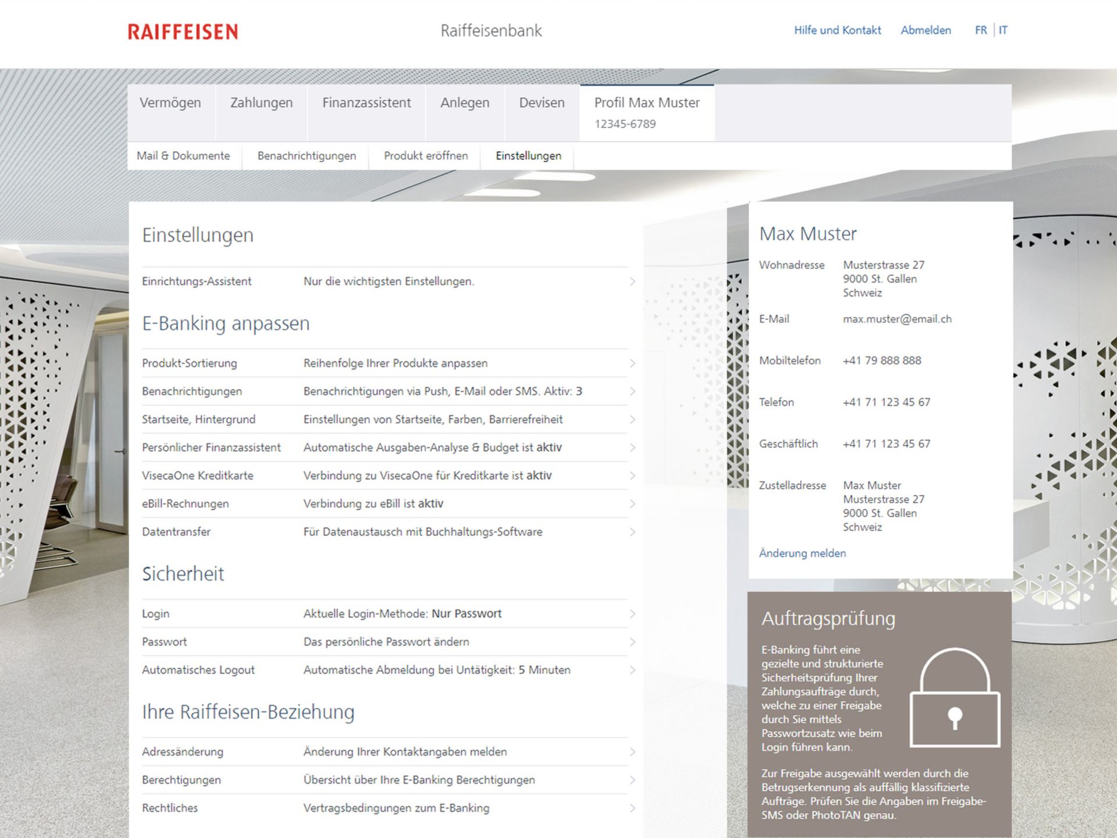Expand the Einrichtungs-Assistent row chevron

tap(632, 281)
